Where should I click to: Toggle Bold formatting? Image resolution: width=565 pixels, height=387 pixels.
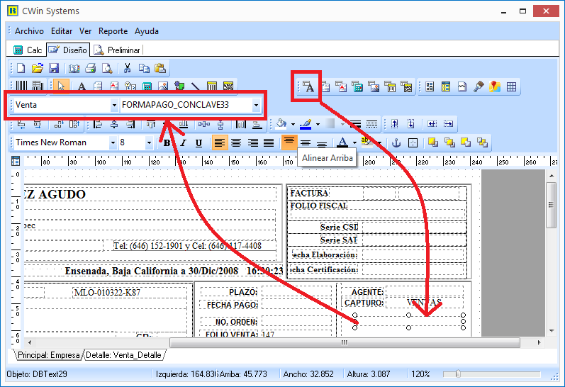(167, 142)
